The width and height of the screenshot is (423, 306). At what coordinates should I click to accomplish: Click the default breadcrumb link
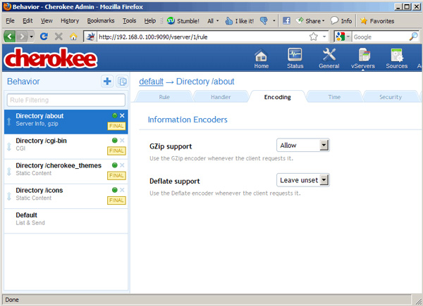point(151,82)
